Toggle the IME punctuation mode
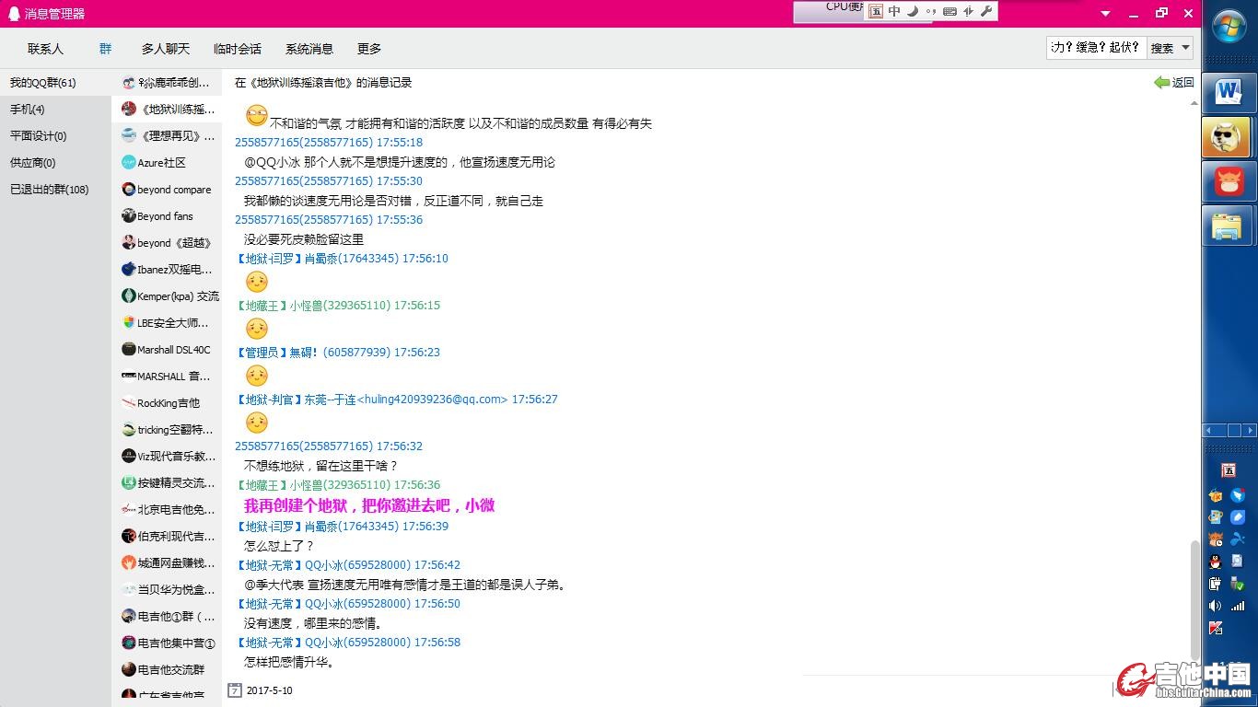Viewport: 1258px width, 707px height. 931,11
